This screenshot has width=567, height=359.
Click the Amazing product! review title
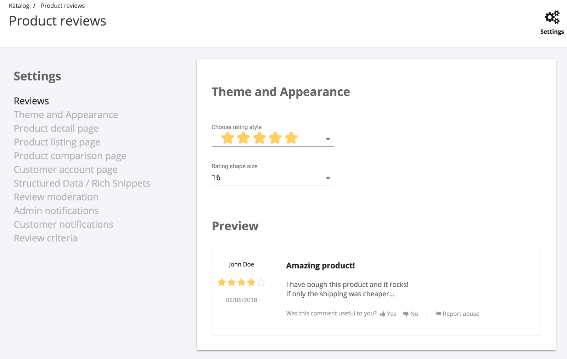(321, 266)
